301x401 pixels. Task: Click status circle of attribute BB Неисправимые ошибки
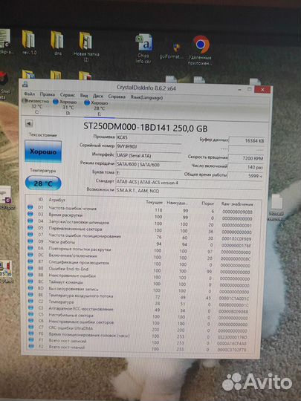tap(30, 275)
